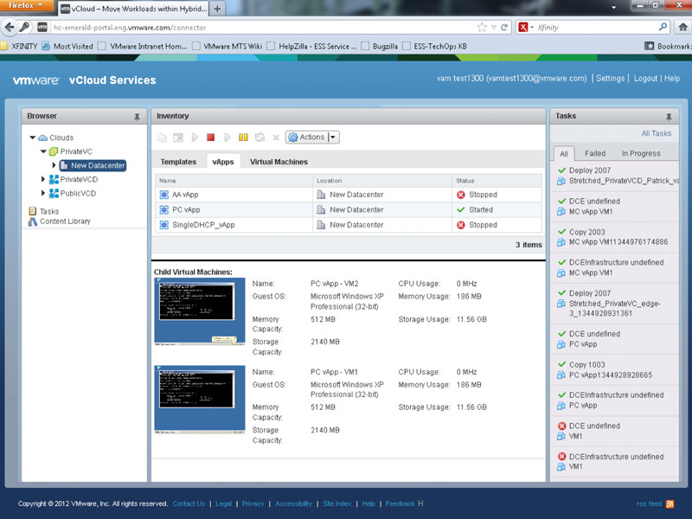Switch to the Templates tab

(x=178, y=162)
